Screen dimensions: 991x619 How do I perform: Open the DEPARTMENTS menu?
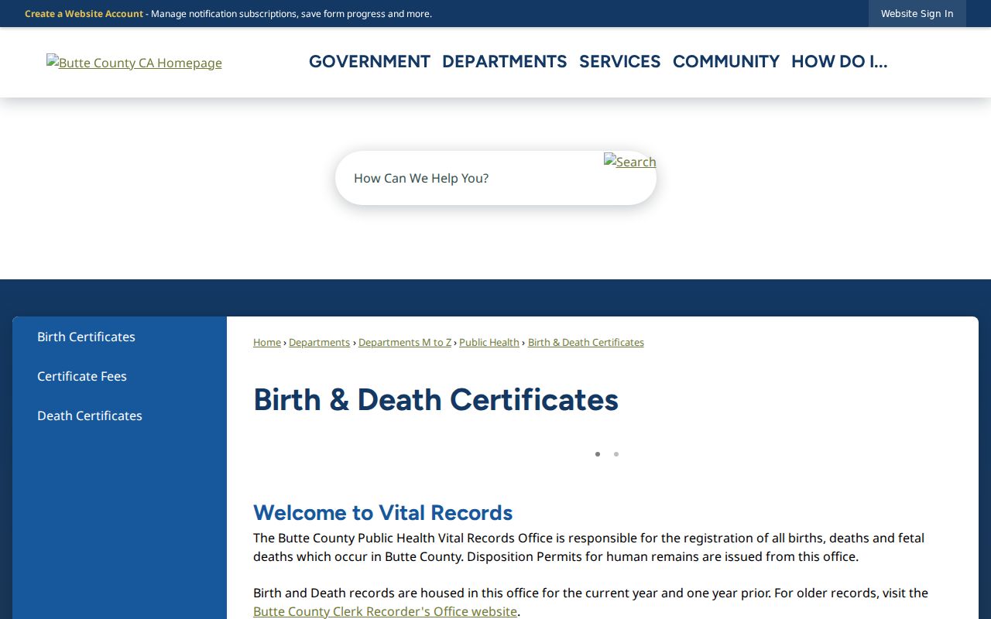505,62
